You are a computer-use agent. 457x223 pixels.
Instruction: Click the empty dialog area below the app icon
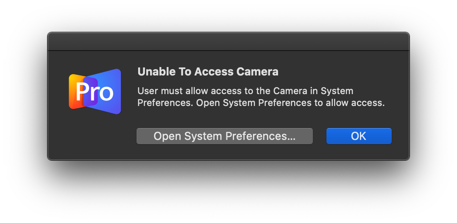pyautogui.click(x=95, y=137)
